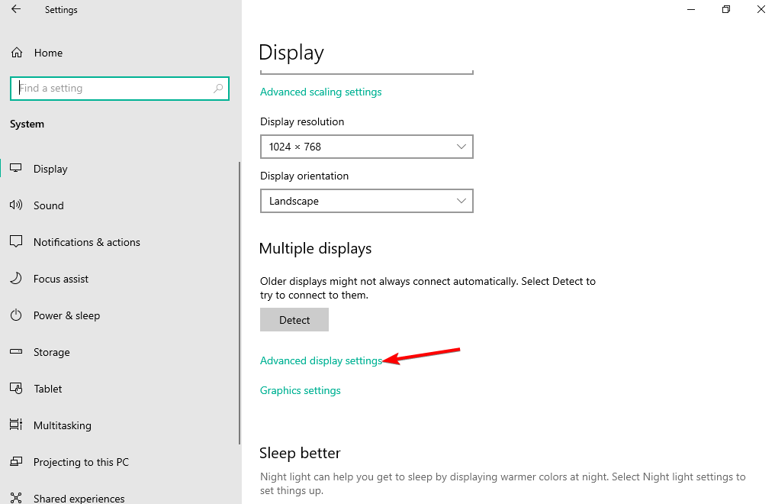Click the Home icon in sidebar
Viewport: 775px width, 504px height.
(x=17, y=53)
